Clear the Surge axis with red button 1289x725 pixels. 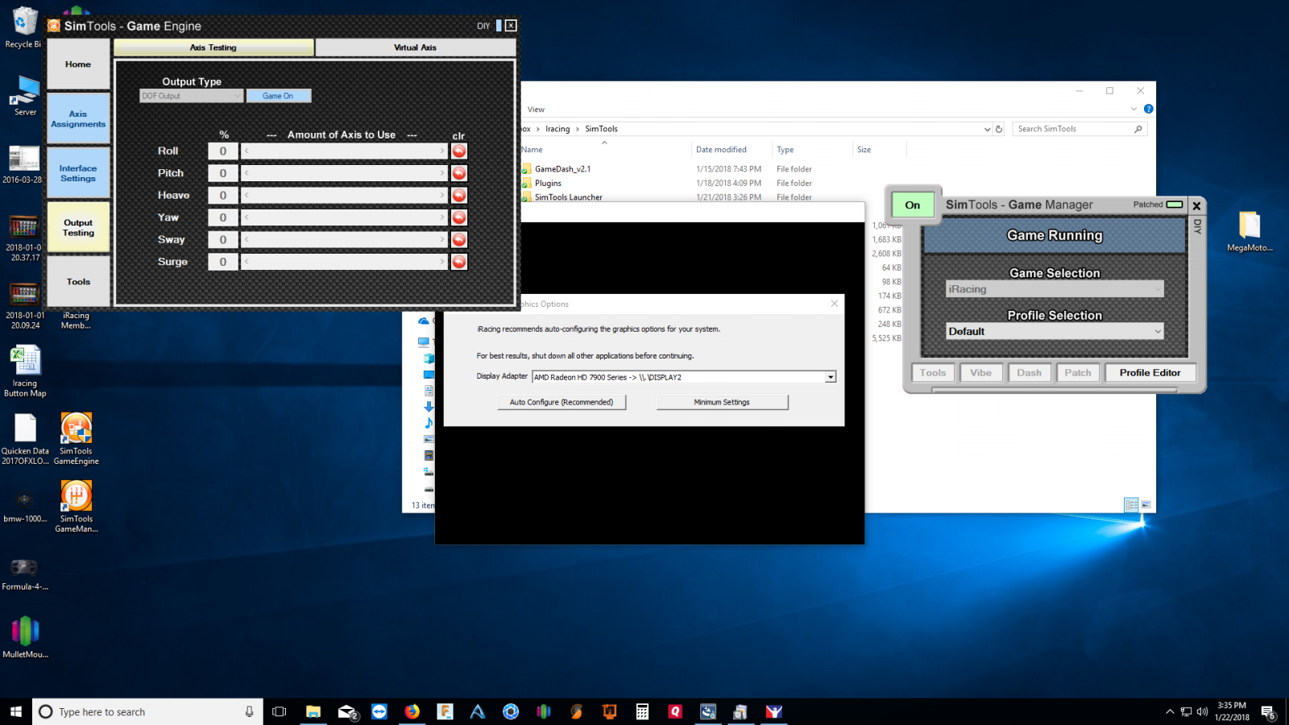459,262
